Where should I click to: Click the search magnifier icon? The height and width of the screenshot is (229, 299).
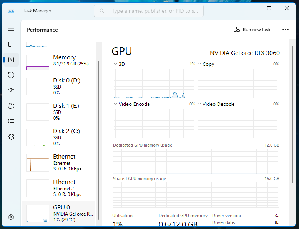pos(102,11)
